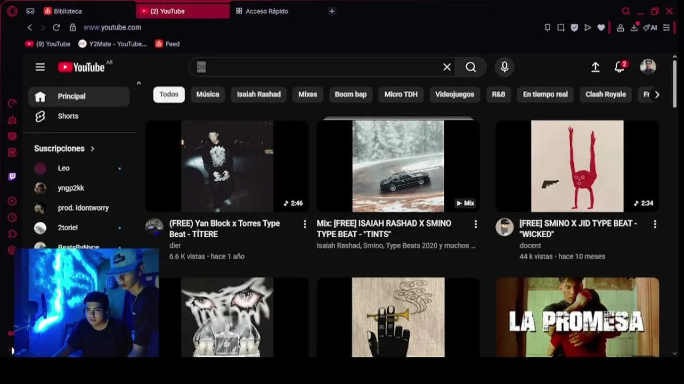The image size is (684, 384).
Task: Select the Videojuegos filter chip
Action: (x=454, y=94)
